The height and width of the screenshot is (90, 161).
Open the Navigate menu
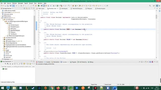pyautogui.click(x=21, y=3)
